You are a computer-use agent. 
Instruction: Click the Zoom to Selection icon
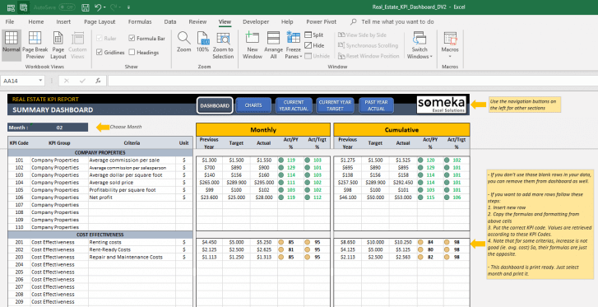tap(223, 38)
